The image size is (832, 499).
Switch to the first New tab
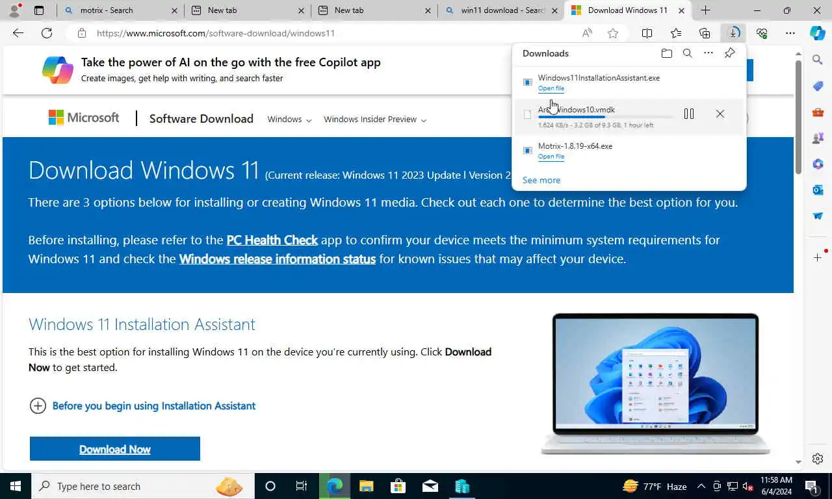point(248,10)
